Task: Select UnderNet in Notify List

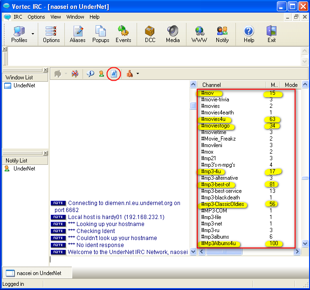Action: pyautogui.click(x=24, y=169)
